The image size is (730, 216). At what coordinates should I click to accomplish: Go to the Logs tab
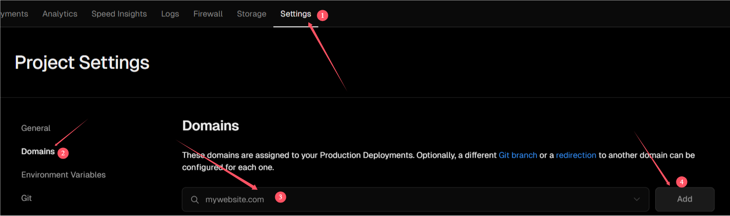click(x=170, y=14)
